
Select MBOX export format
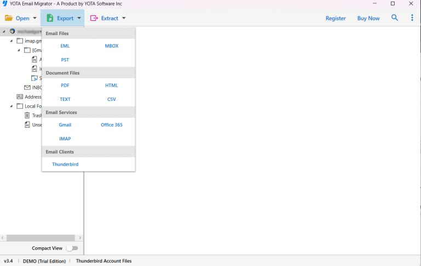tap(111, 46)
